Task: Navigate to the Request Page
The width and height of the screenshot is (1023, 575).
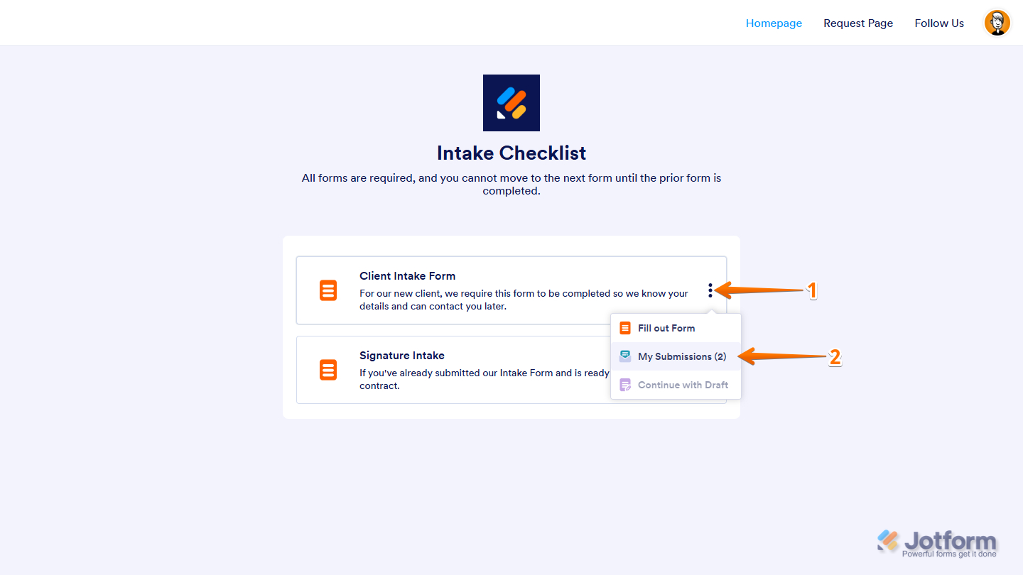Action: (x=858, y=23)
